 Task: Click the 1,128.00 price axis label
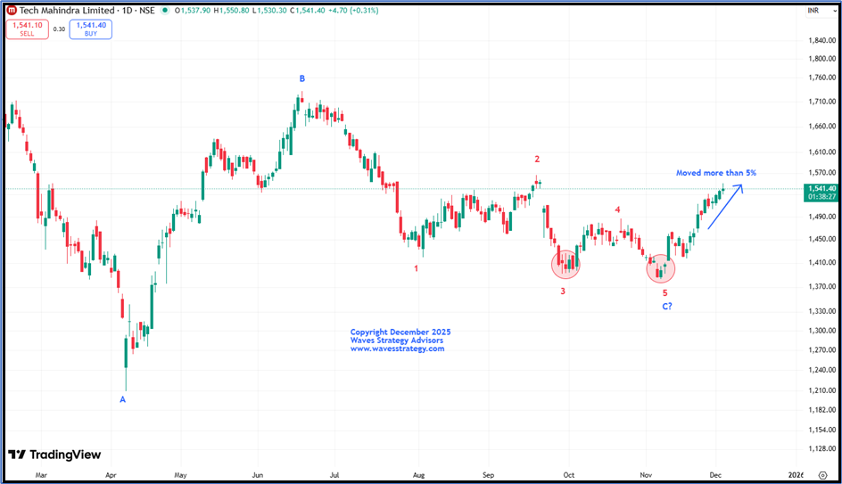[x=822, y=448]
